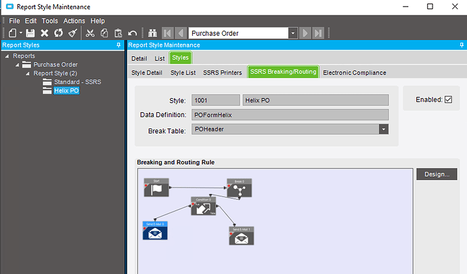Go to previous record navigation button
Image resolution: width=467 pixels, height=274 pixels.
[181, 33]
